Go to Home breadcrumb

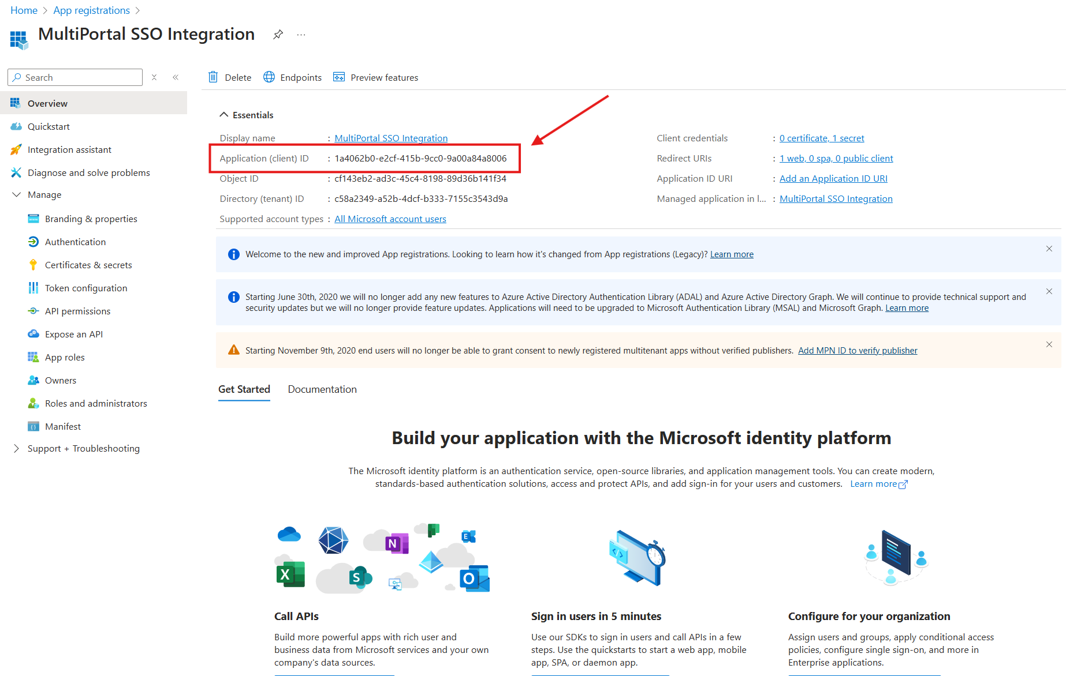24,10
